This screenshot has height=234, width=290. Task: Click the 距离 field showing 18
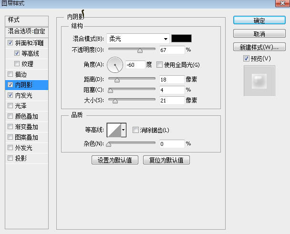point(172,80)
